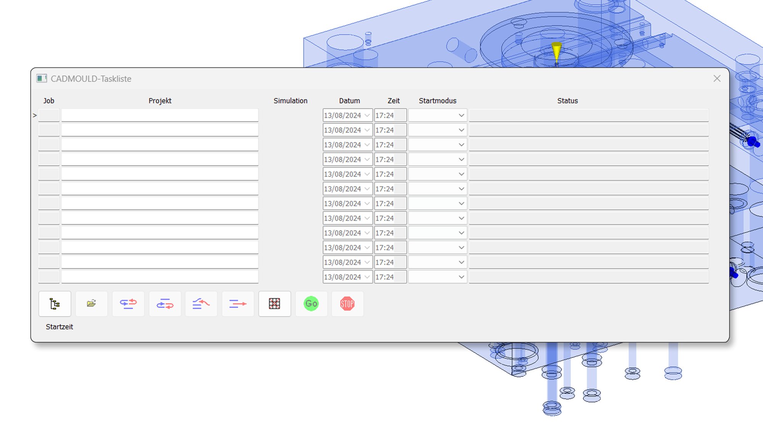Click the last row Projekt text field

(160, 277)
